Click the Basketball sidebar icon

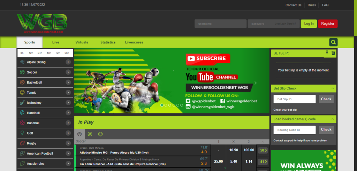click(22, 83)
